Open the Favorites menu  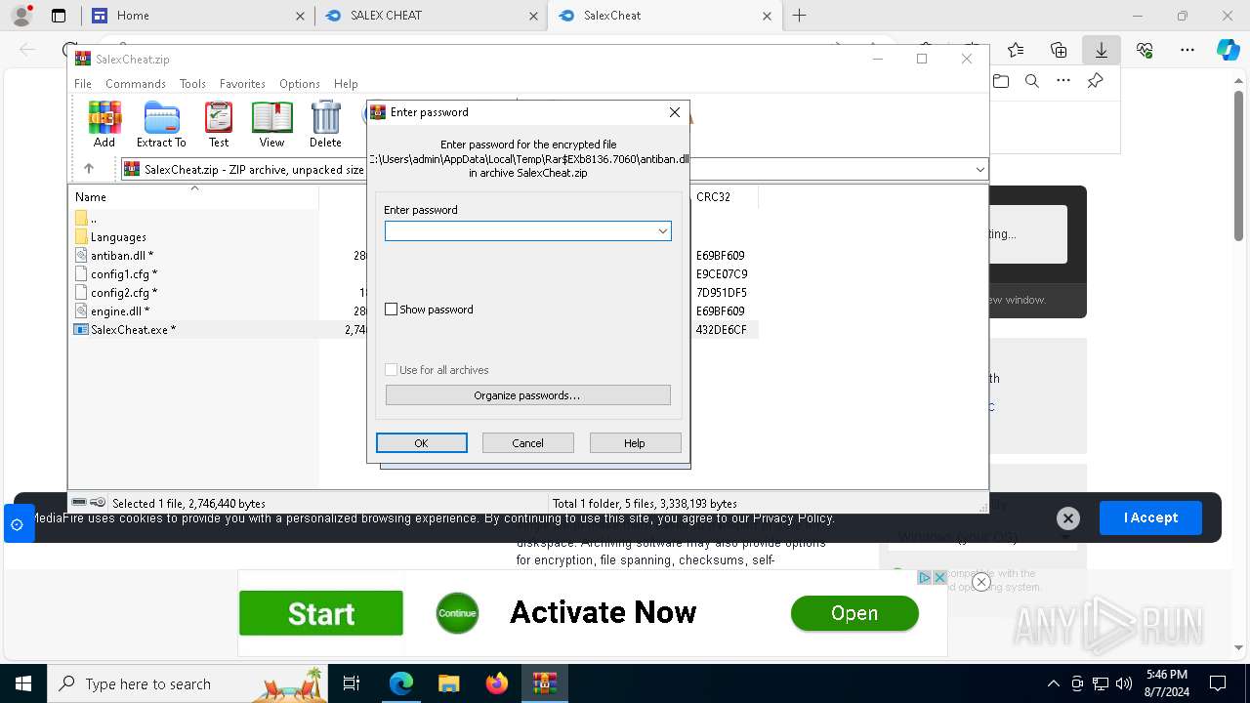point(242,84)
